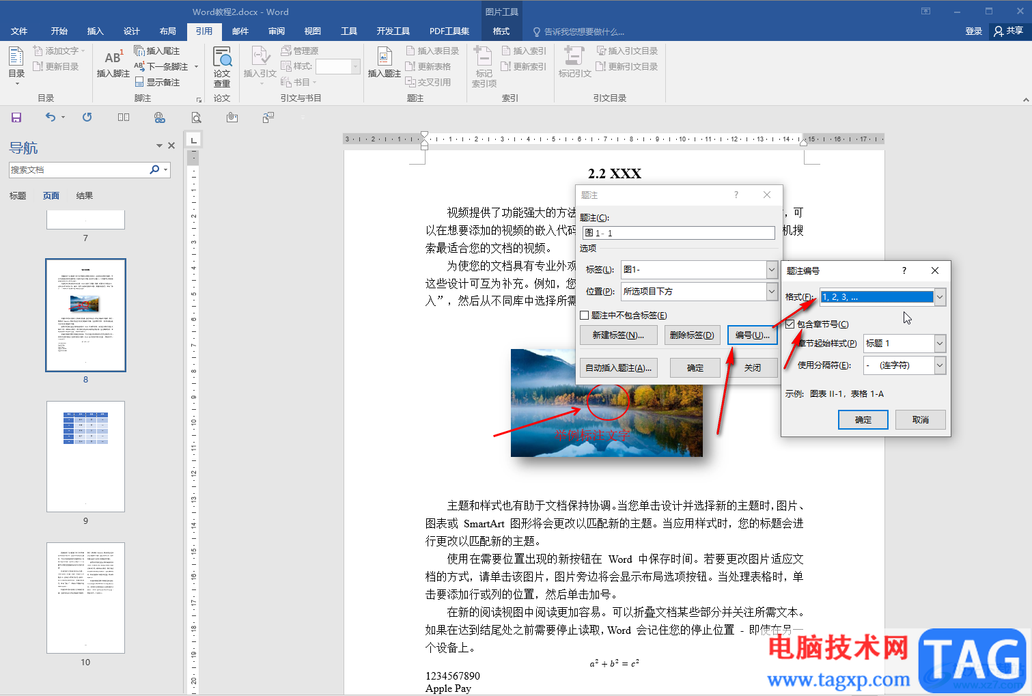Click the 登录 sign in link

974,31
